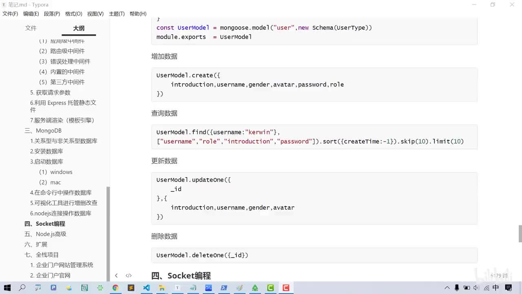Viewport: 522px width, 294px height.
Task: Go to 3.启动数据库 in outline
Action: 46,162
